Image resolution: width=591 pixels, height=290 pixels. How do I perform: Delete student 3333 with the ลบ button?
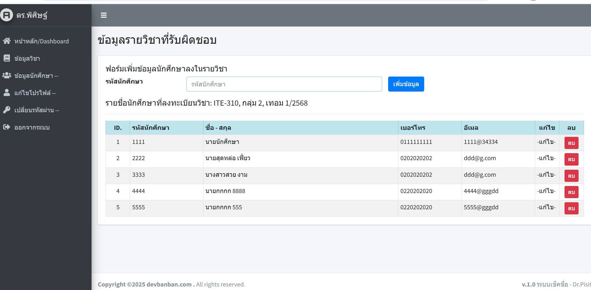[571, 176]
